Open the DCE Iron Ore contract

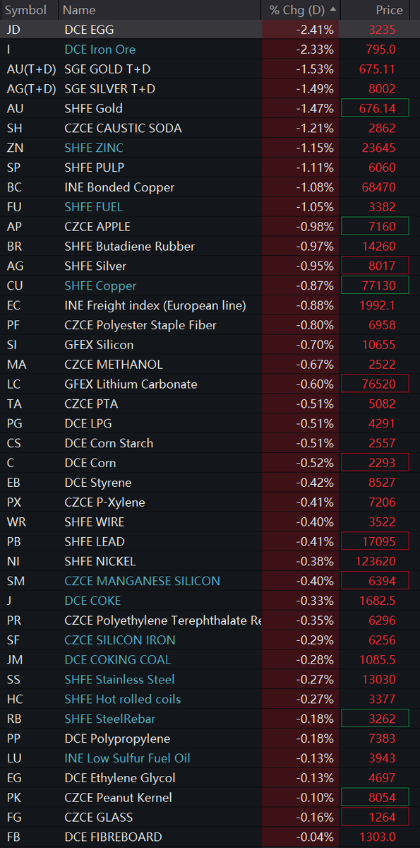100,49
